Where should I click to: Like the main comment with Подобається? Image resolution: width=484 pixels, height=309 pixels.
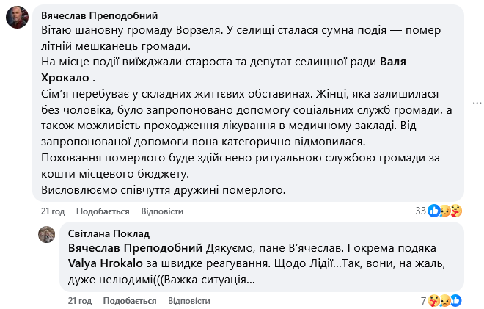coord(103,211)
